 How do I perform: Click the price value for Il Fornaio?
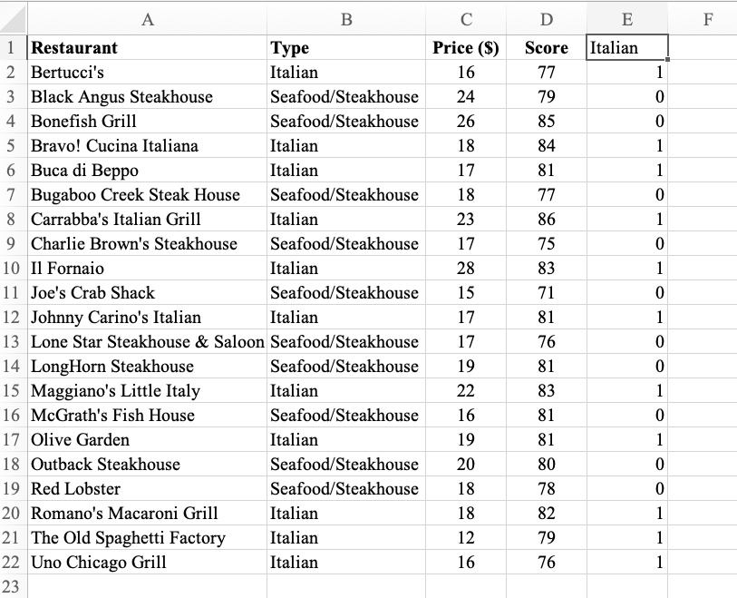[x=466, y=268]
